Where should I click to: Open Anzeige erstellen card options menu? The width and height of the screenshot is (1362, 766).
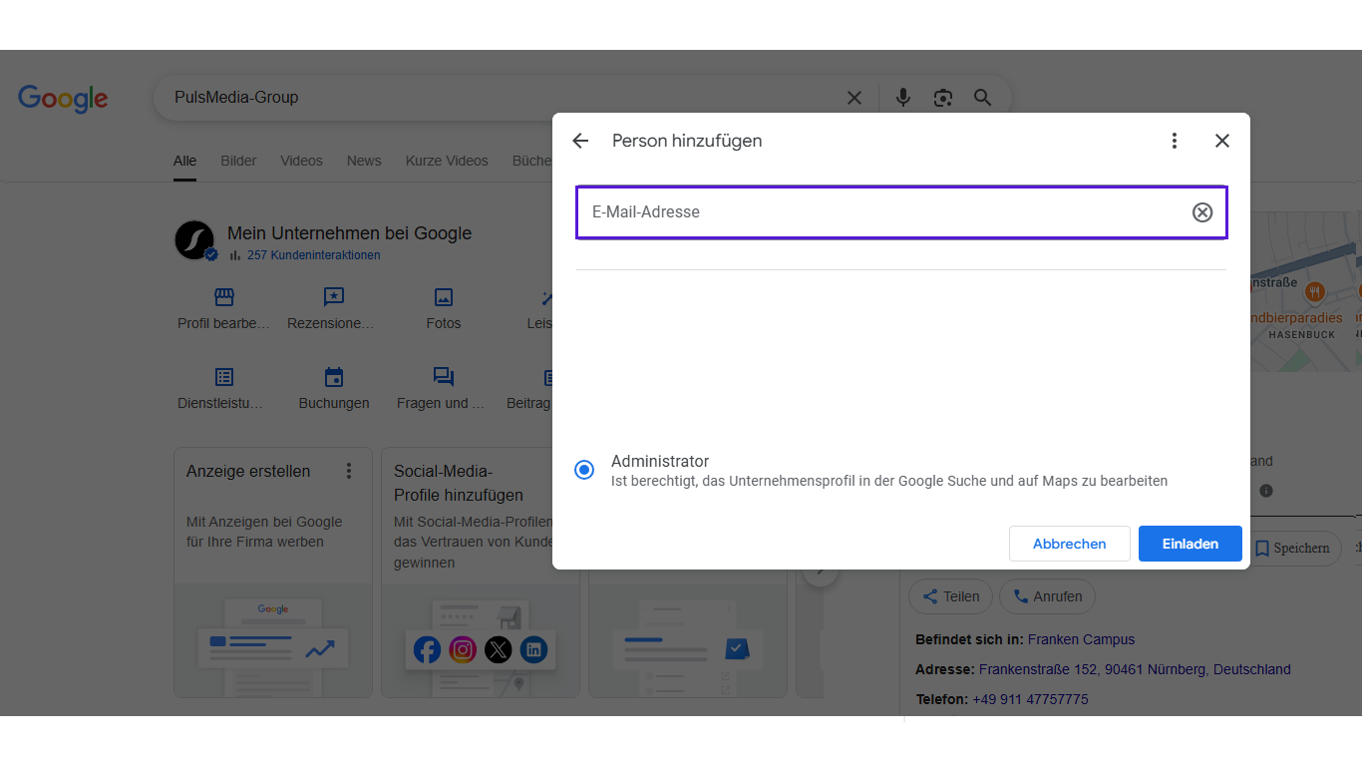[349, 471]
